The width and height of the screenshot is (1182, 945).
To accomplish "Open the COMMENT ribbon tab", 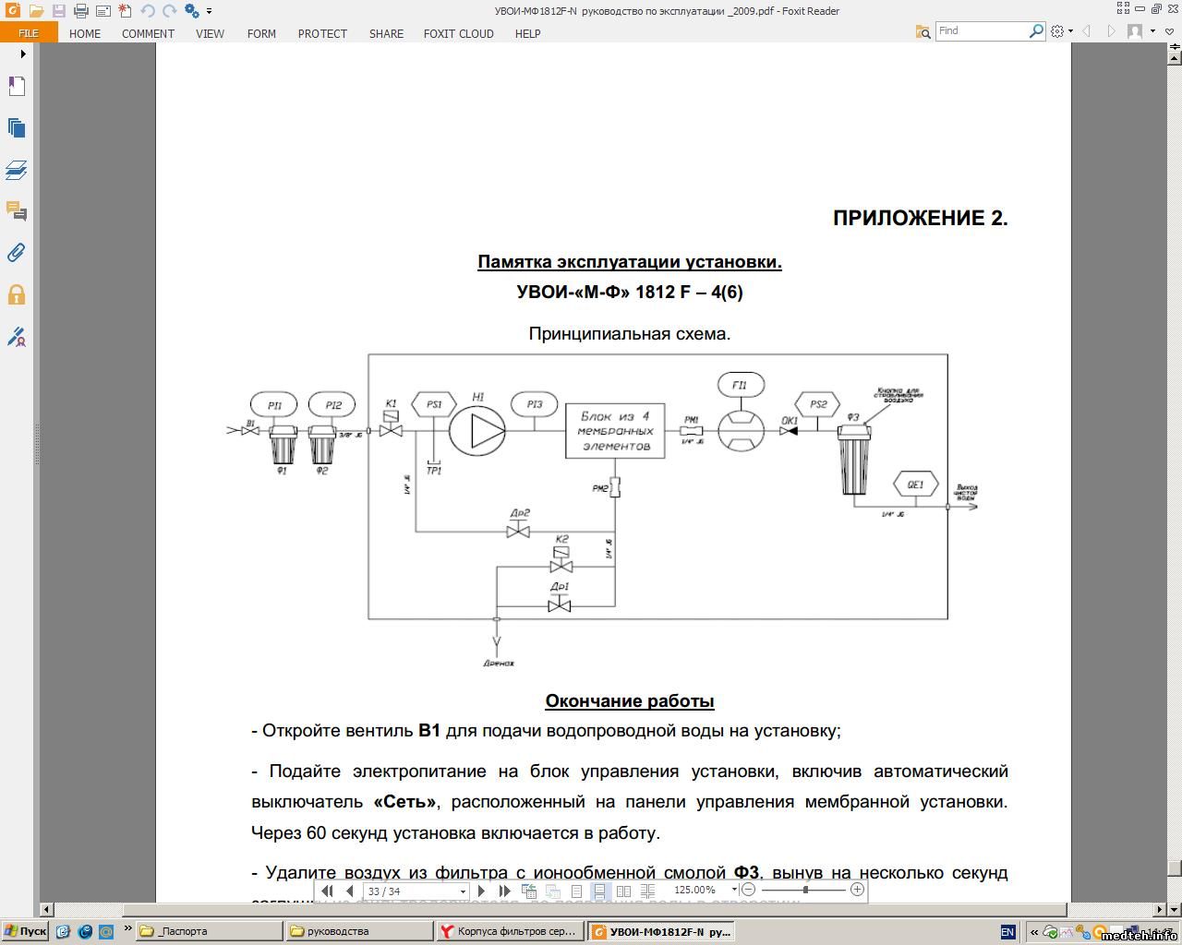I will pyautogui.click(x=148, y=33).
